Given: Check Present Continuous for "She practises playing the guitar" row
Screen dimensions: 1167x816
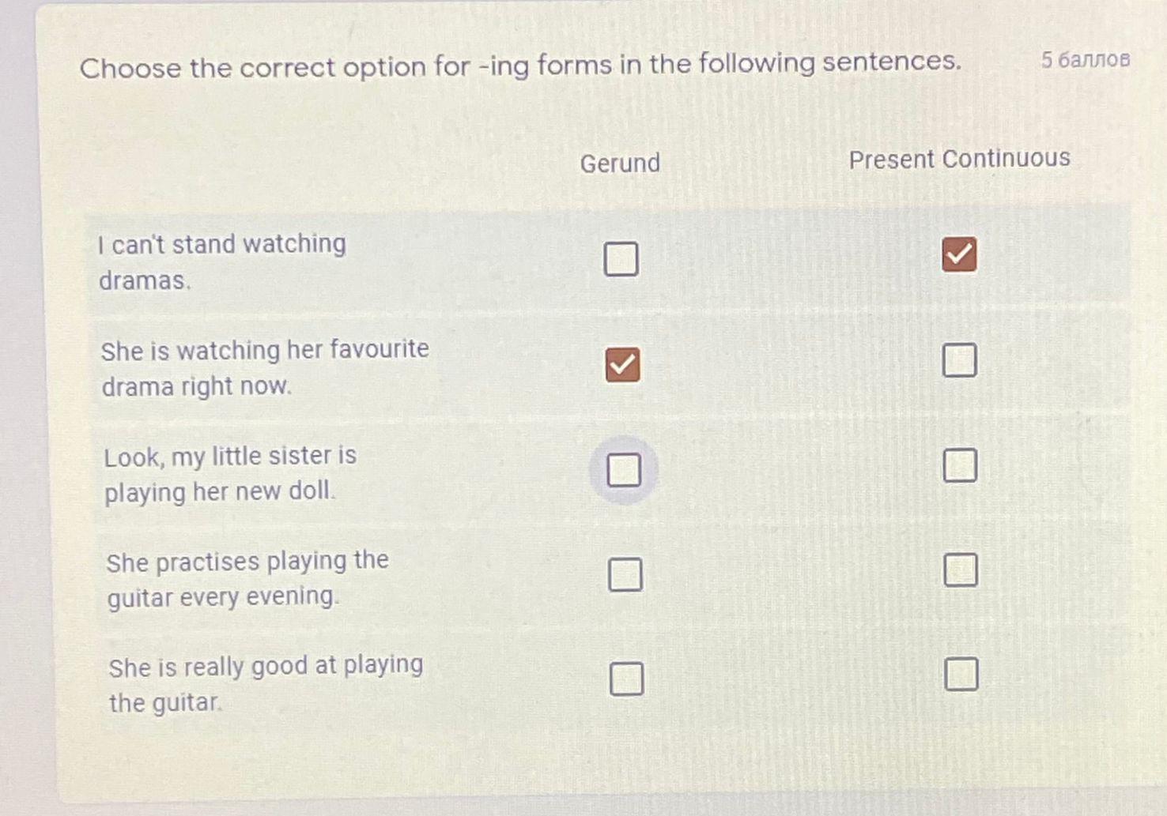Looking at the screenshot, I should (961, 570).
